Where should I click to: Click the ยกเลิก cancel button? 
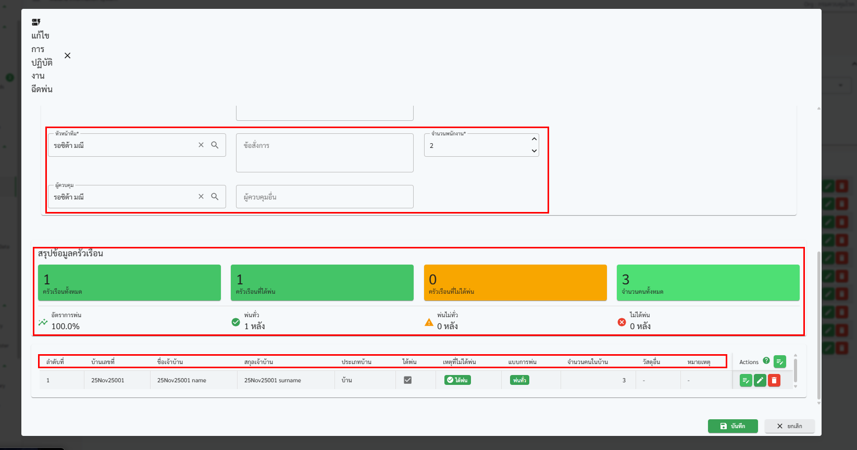pyautogui.click(x=789, y=426)
